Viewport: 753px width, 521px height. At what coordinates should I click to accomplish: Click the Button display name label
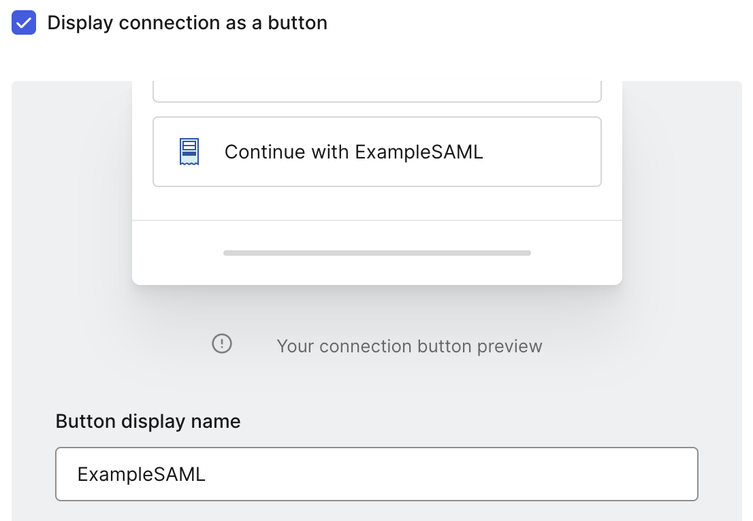(x=148, y=421)
